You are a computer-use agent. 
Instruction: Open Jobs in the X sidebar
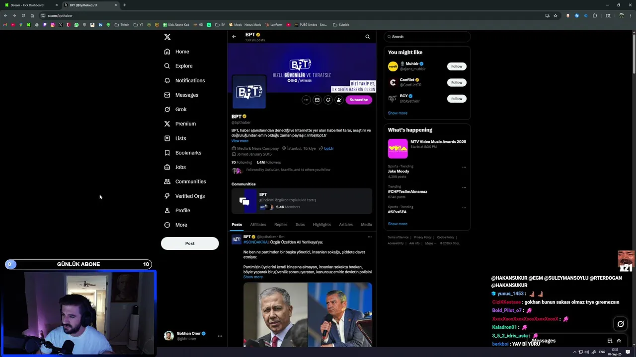[175, 167]
